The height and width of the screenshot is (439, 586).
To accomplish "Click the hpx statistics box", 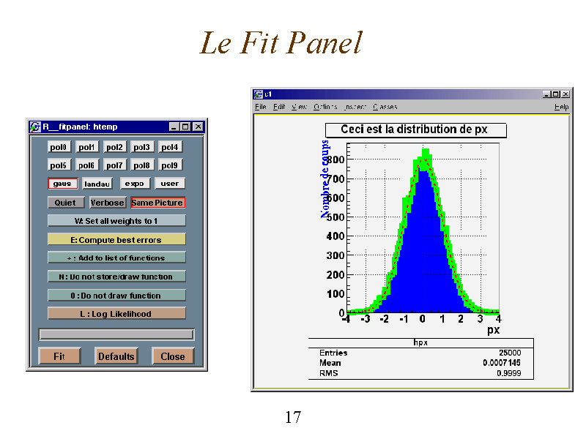I will (x=420, y=358).
